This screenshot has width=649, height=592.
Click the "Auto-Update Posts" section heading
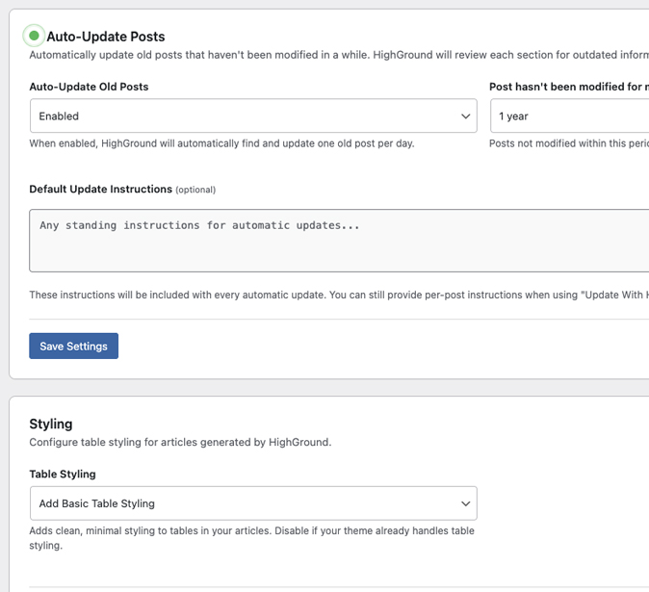point(105,37)
